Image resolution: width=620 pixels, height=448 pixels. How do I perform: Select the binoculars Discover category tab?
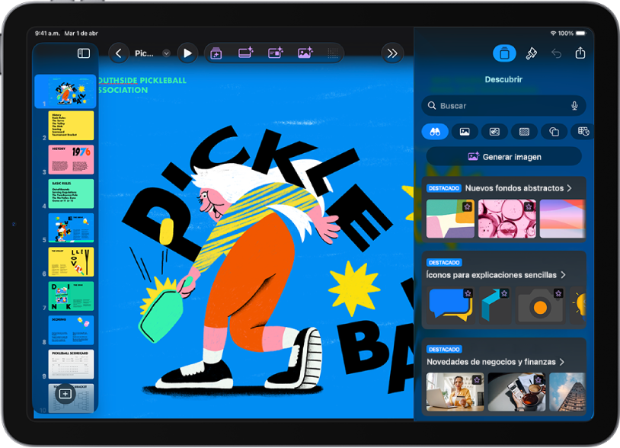point(435,132)
